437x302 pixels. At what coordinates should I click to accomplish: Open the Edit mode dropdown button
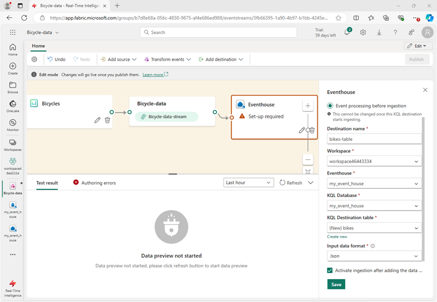(x=418, y=46)
